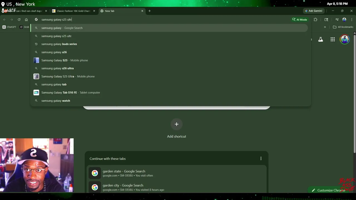Open Google account avatar on page

point(345,39)
